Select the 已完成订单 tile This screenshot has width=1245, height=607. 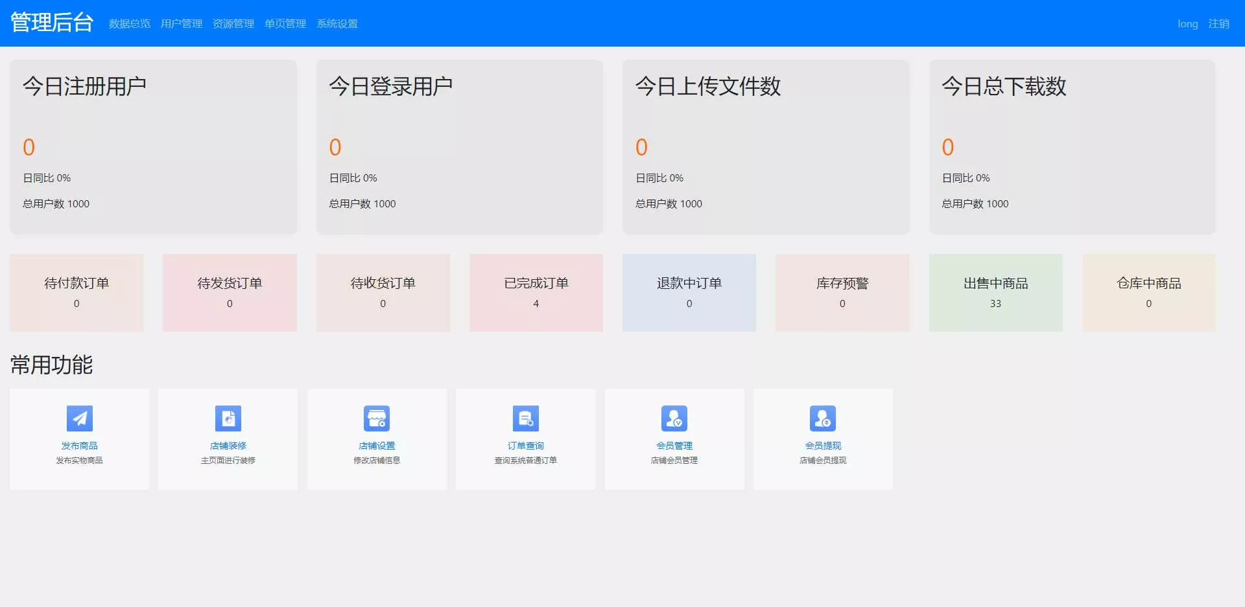click(x=536, y=293)
